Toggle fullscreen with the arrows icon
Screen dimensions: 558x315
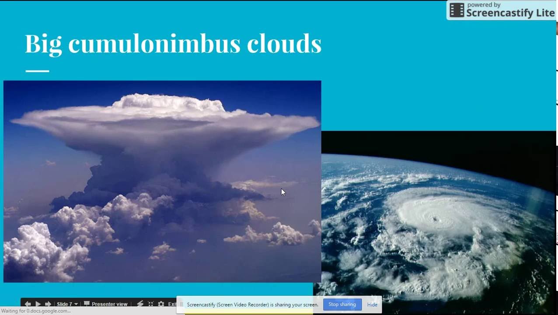tap(150, 304)
